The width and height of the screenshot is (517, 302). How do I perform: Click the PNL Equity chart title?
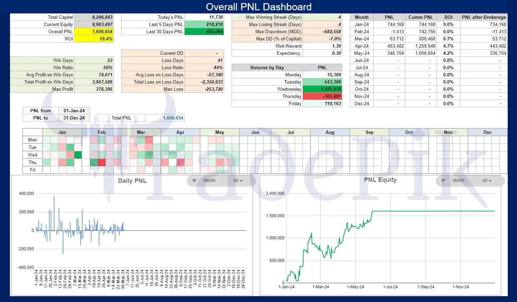point(380,180)
